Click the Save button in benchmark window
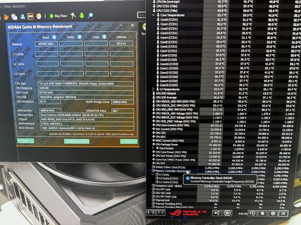 pyautogui.click(x=25, y=141)
